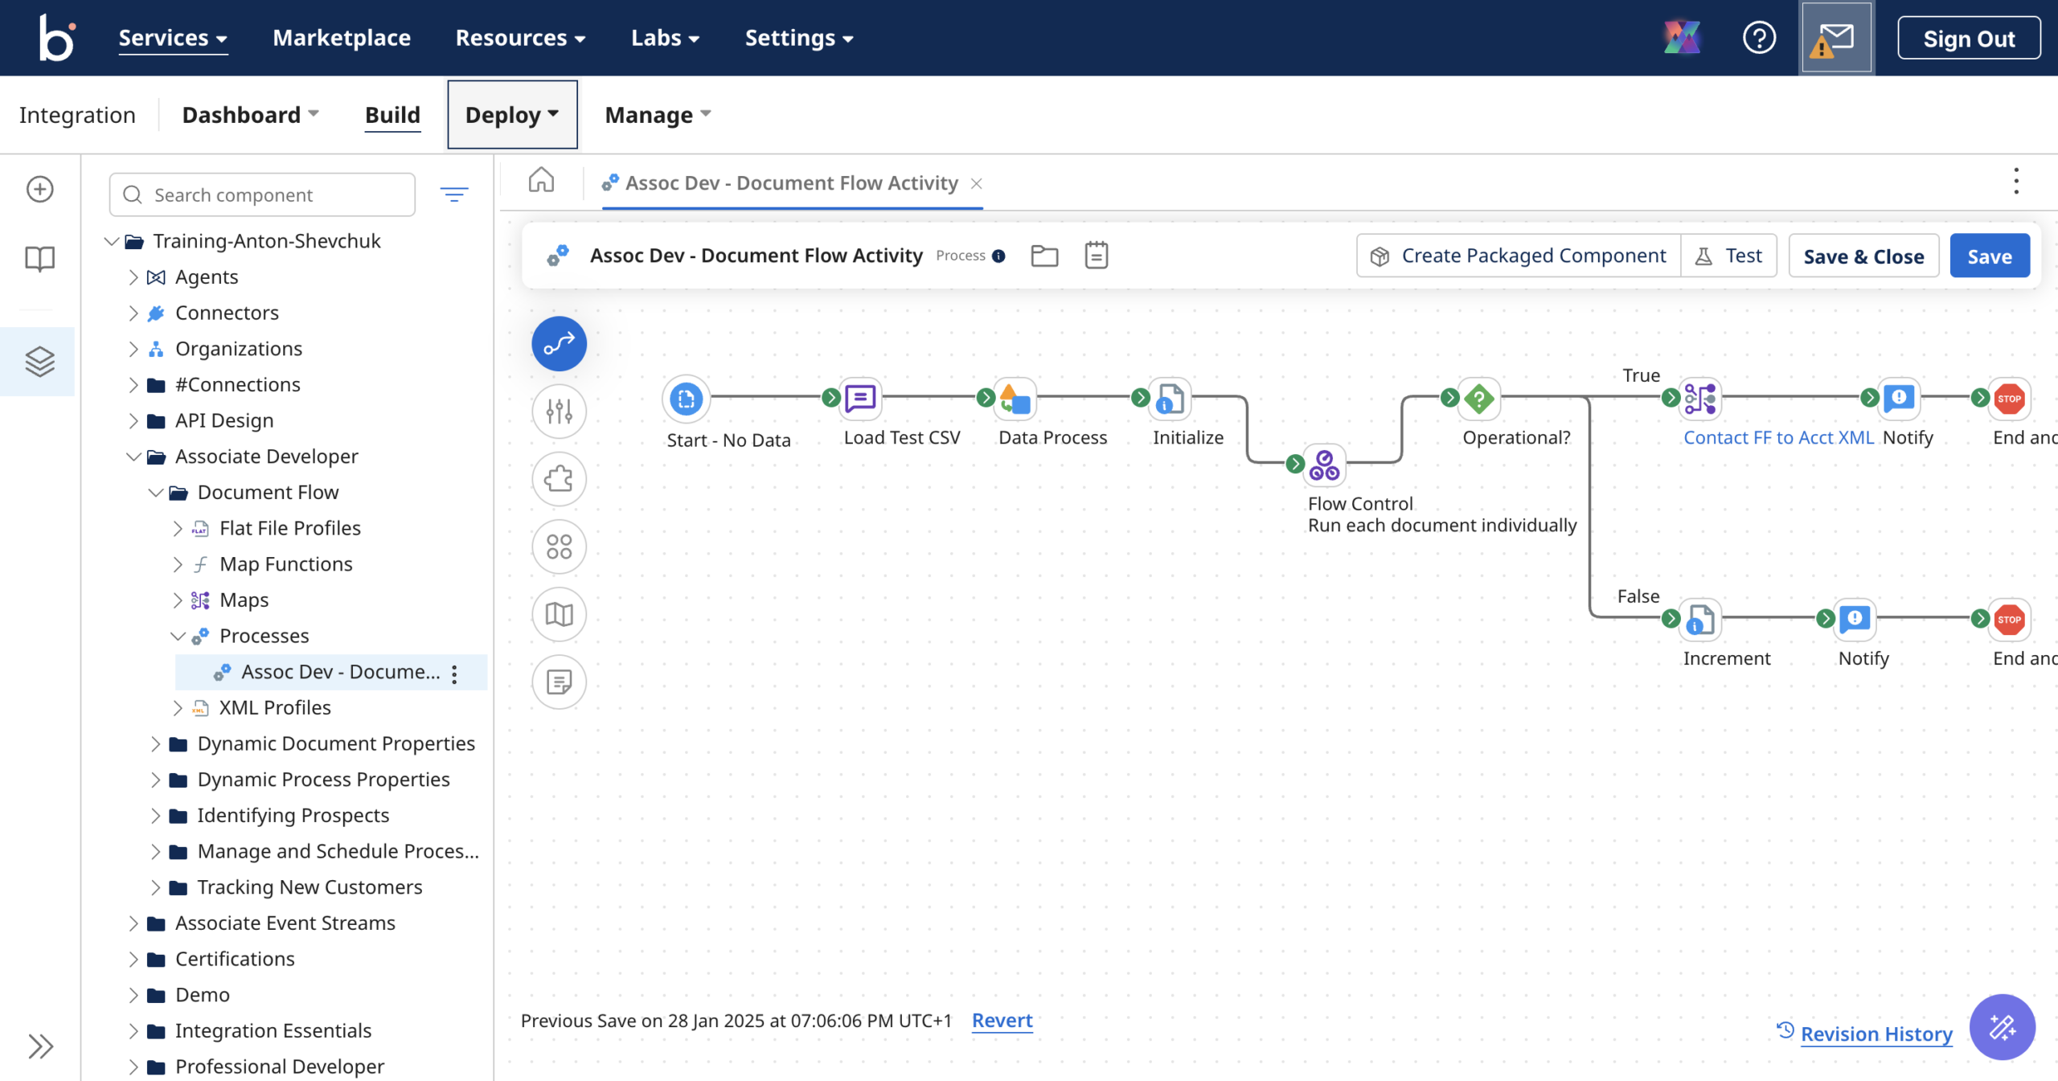2058x1081 pixels.
Task: Click the help question mark icon
Action: coord(1758,38)
